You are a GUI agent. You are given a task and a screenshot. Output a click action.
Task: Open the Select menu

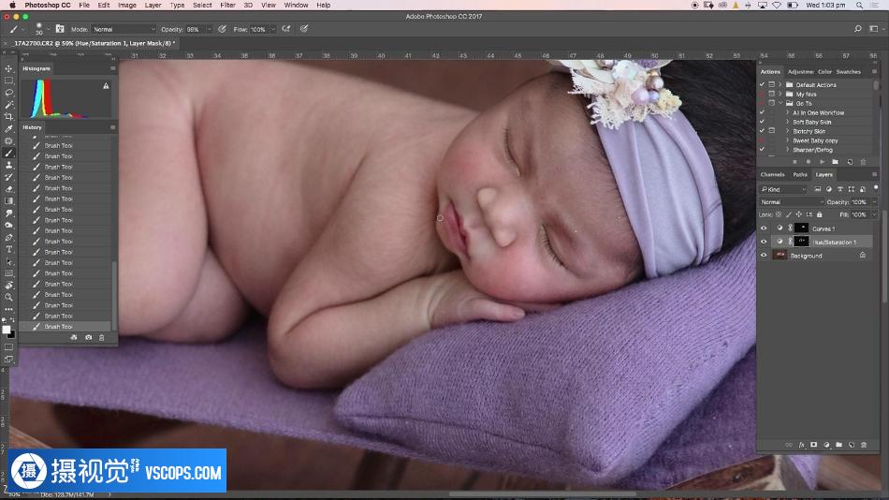tap(202, 5)
